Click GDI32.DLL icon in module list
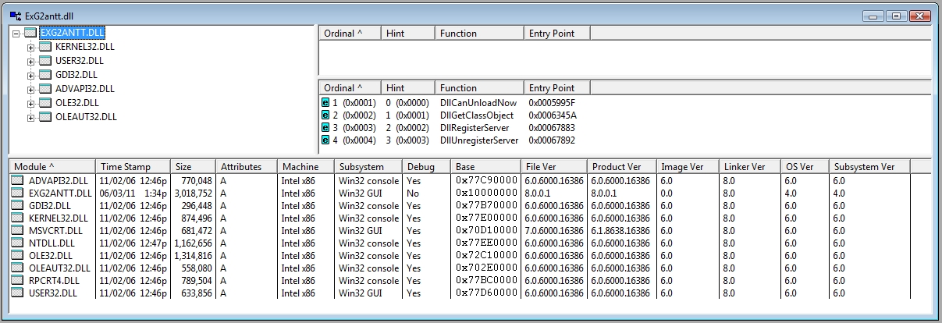 click(17, 206)
